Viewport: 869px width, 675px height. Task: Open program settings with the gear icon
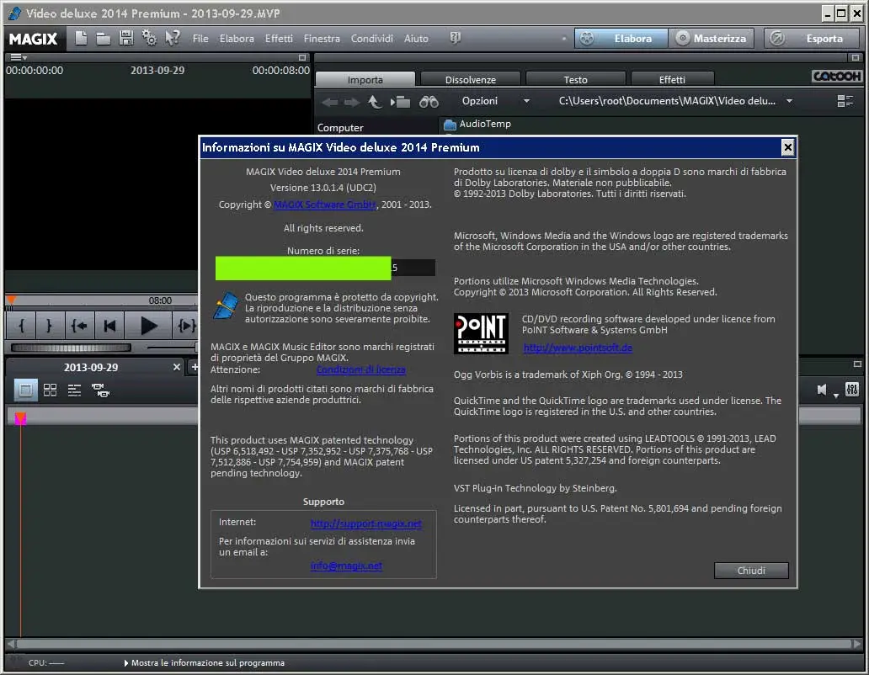(148, 38)
